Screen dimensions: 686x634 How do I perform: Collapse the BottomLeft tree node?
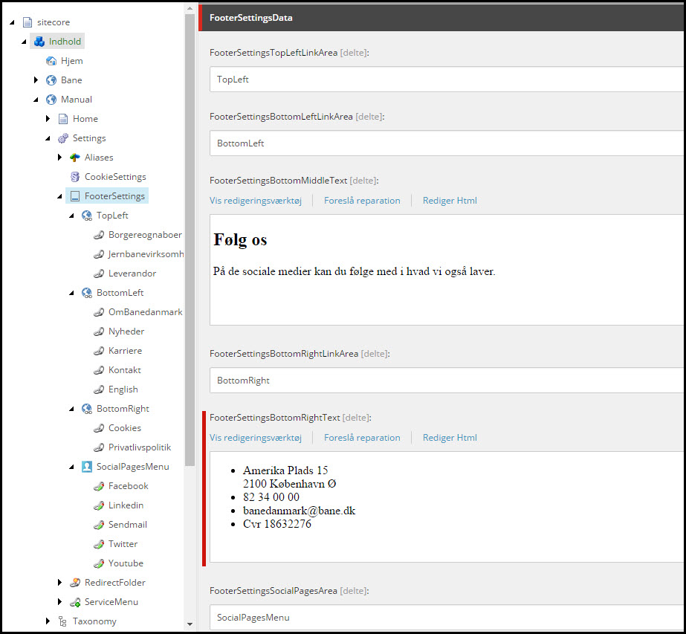click(71, 294)
